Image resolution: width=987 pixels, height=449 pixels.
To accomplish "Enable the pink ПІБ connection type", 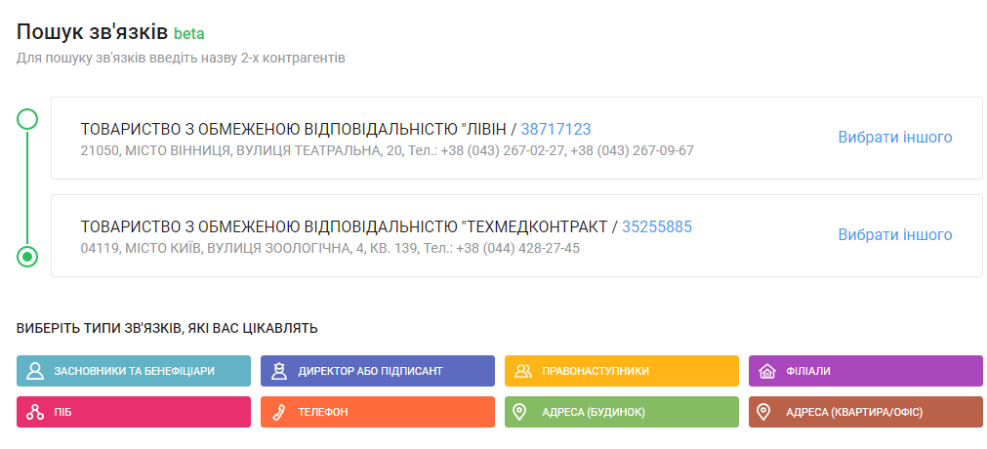I will click(134, 412).
